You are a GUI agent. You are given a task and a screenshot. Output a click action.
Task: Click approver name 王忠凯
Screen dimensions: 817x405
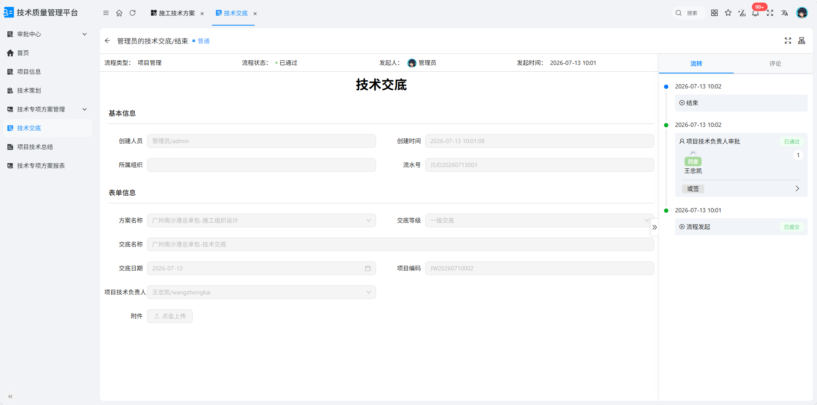[693, 171]
